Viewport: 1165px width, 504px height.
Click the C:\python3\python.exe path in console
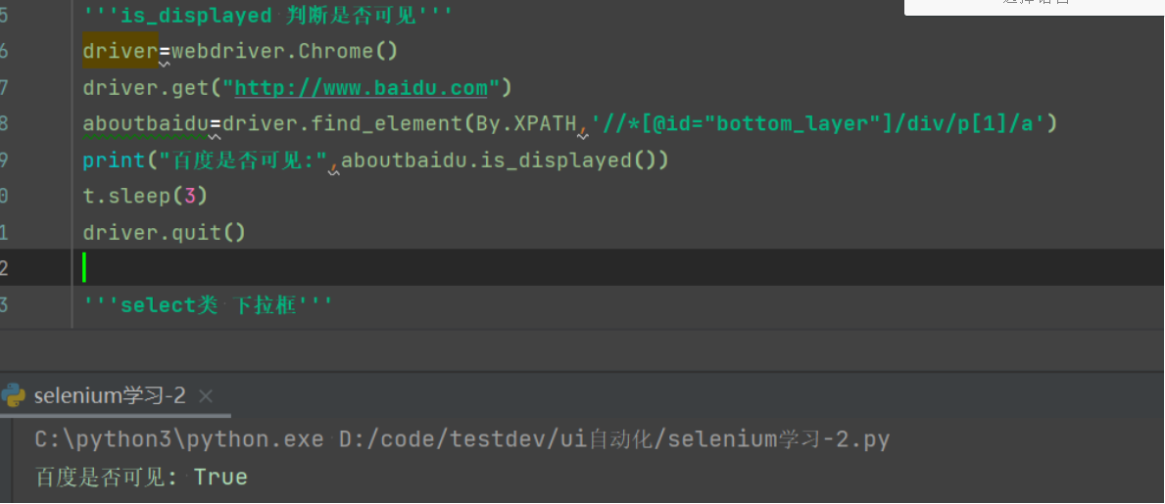point(178,439)
